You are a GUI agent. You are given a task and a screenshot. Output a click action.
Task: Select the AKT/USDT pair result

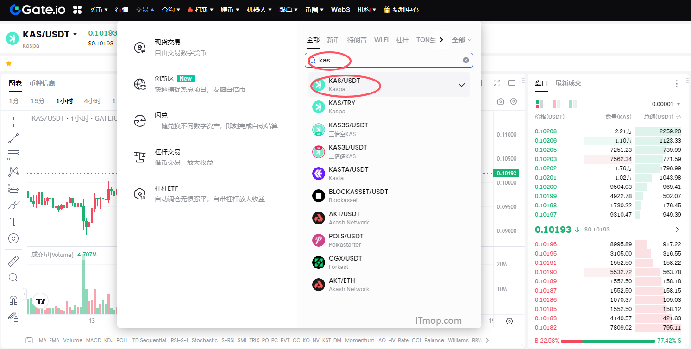389,218
